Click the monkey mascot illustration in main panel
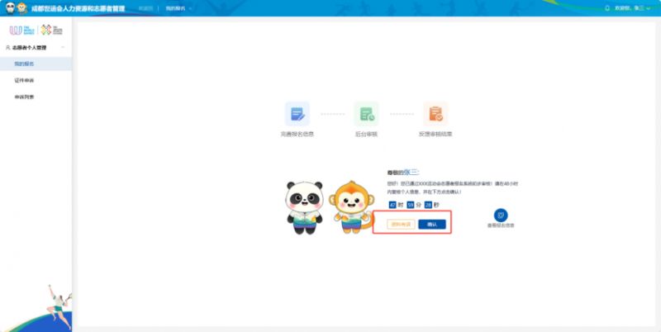 pyautogui.click(x=352, y=206)
